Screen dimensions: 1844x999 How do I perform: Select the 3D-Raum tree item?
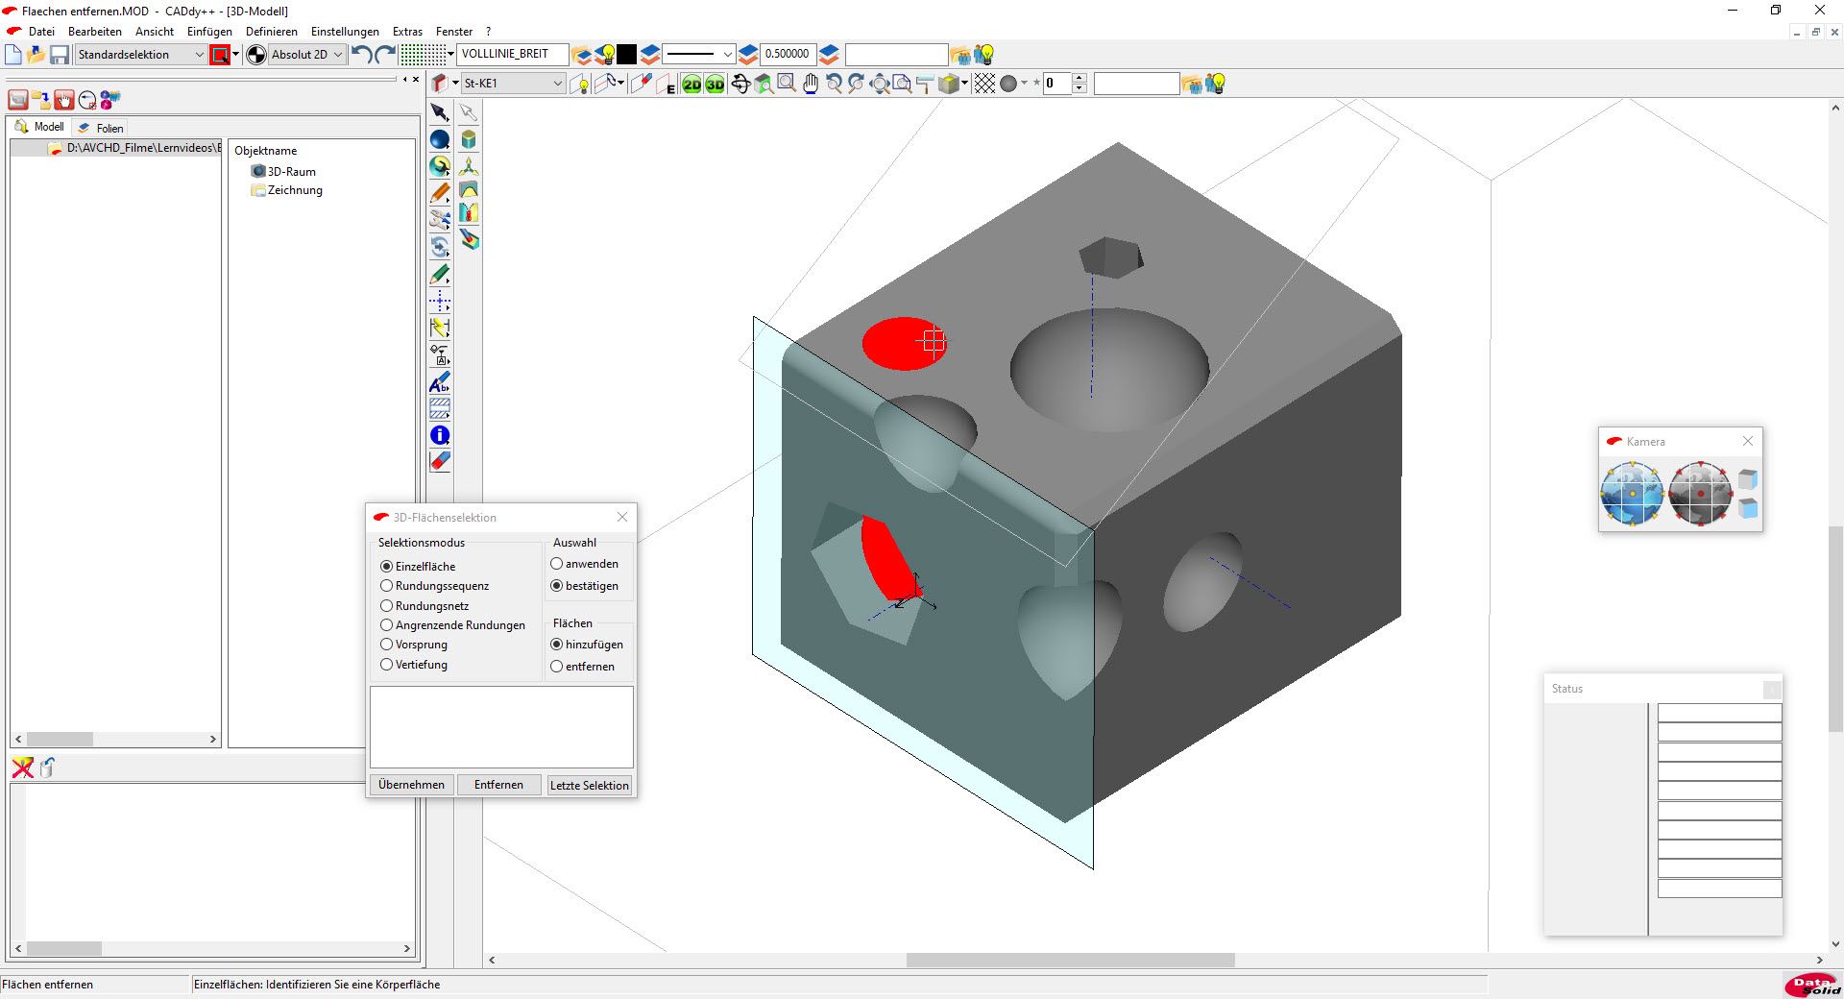[x=283, y=171]
